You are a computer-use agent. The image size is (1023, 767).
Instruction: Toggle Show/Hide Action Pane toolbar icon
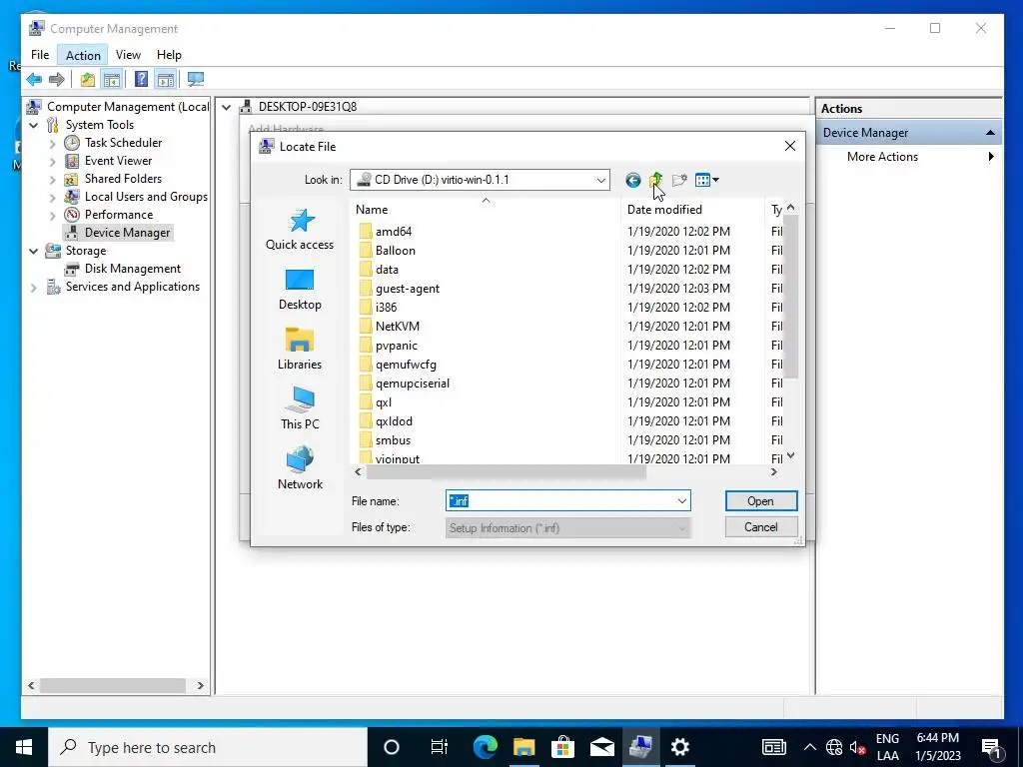[166, 80]
